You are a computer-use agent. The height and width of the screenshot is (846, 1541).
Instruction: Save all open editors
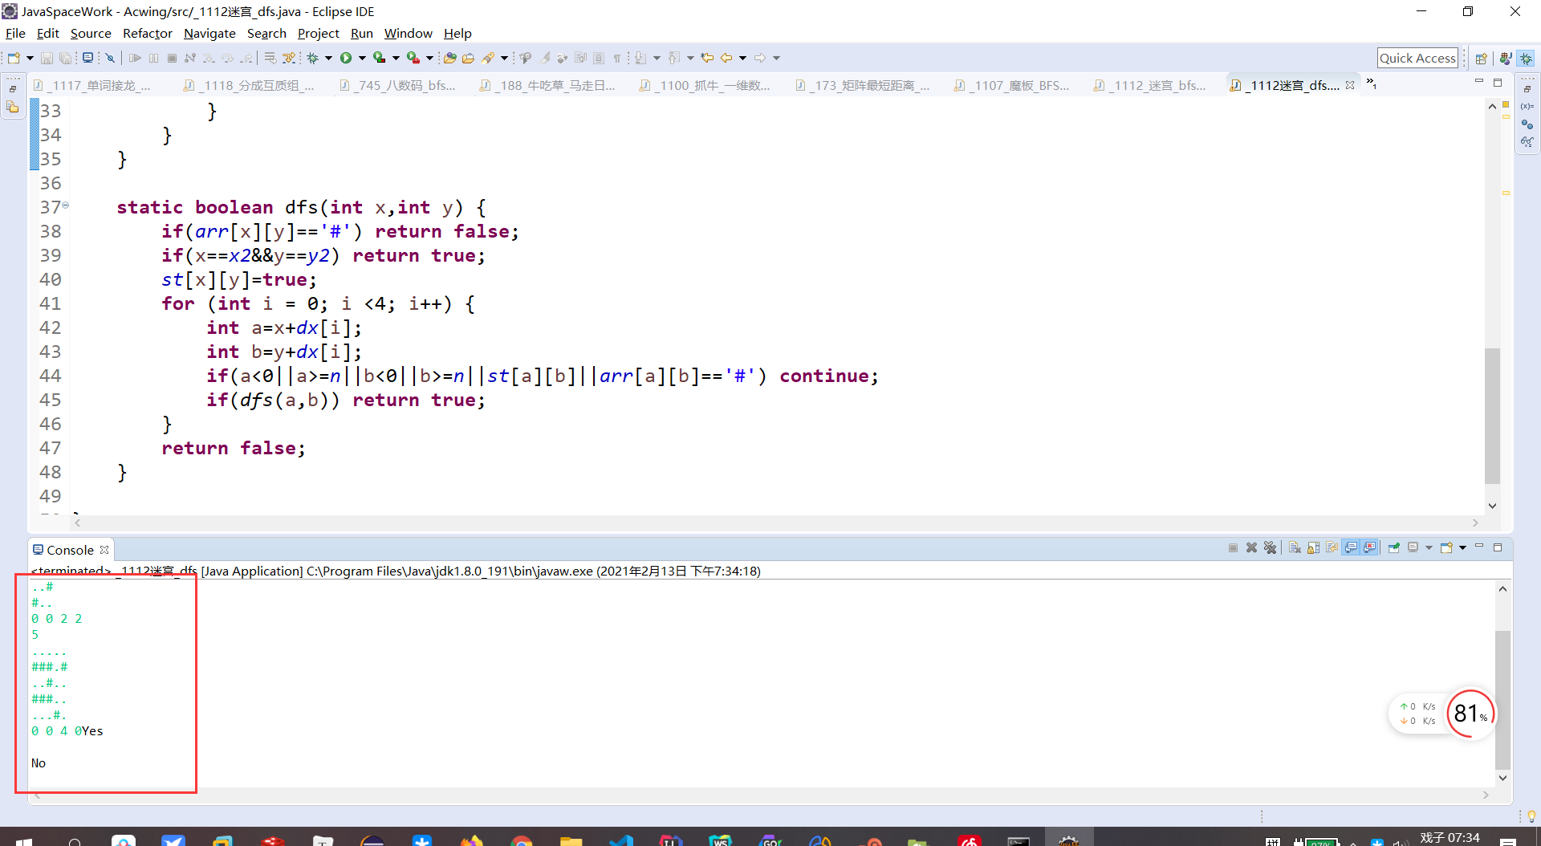[x=66, y=58]
